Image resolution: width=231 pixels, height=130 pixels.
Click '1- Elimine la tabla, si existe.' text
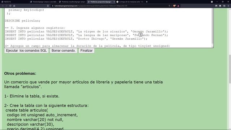coord(32,96)
